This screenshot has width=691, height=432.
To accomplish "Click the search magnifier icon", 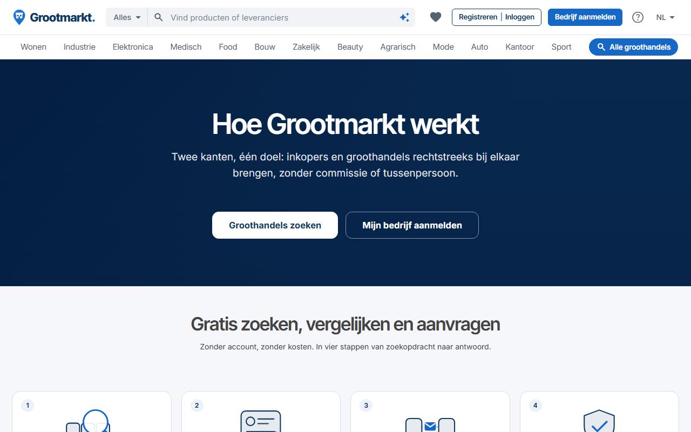I will click(159, 17).
